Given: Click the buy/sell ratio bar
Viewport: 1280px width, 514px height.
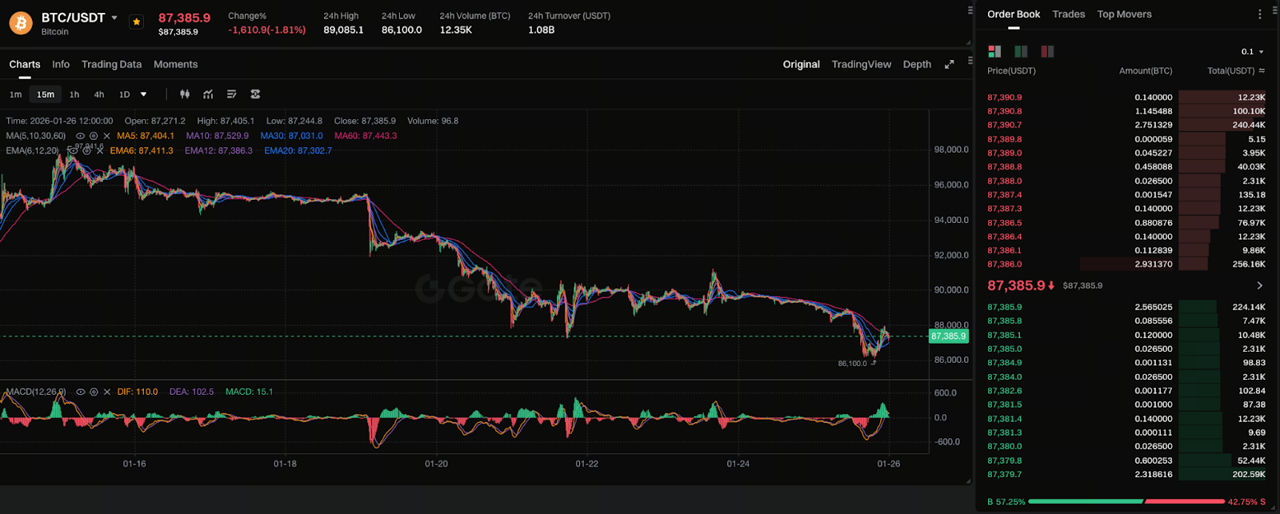Looking at the screenshot, I should (1126, 502).
